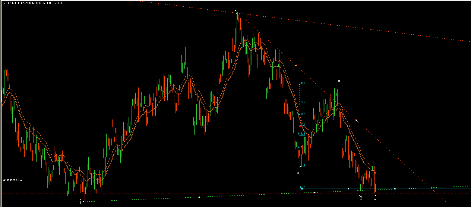Select the #11513258 buy order label
The width and height of the screenshot is (471, 207).
13,180
